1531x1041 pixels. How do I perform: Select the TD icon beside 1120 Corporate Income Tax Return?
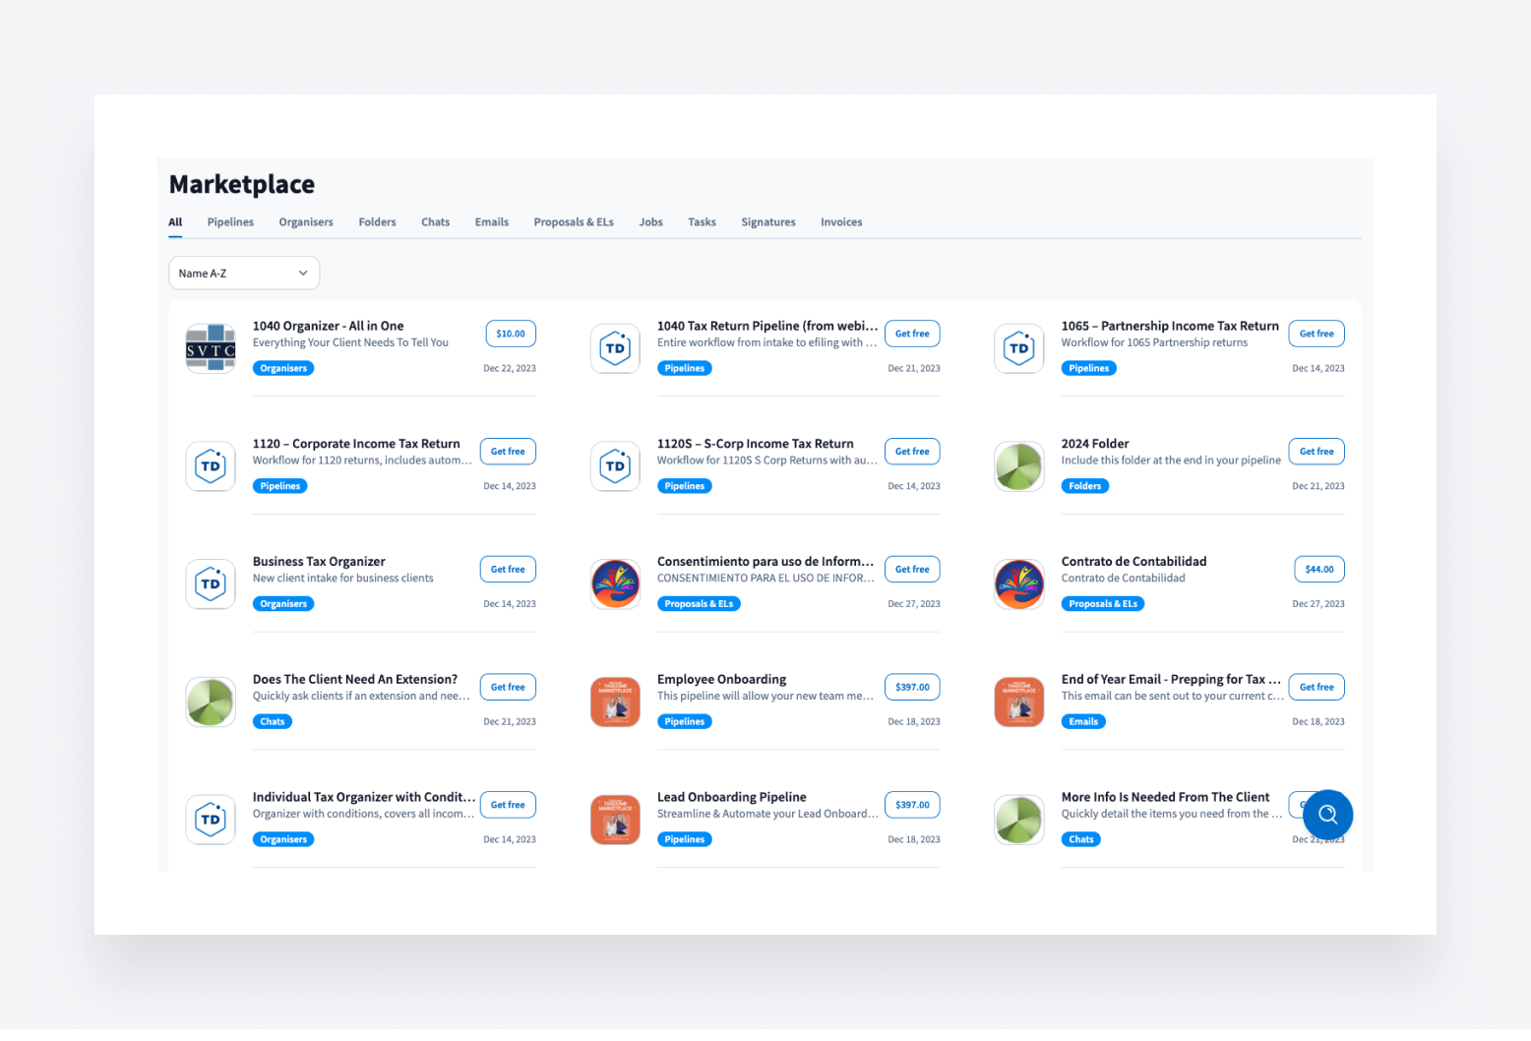(x=210, y=465)
